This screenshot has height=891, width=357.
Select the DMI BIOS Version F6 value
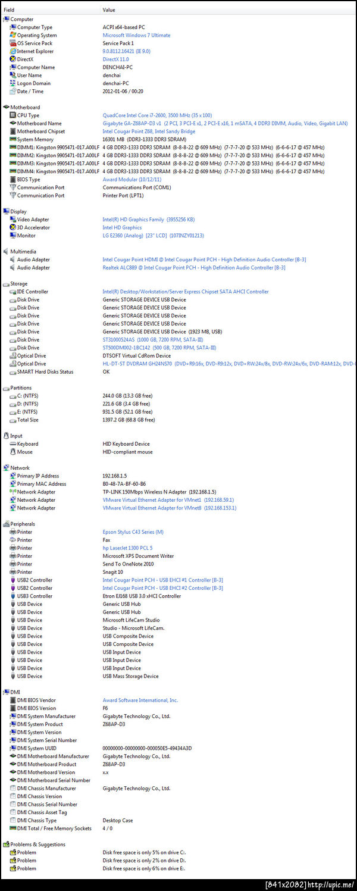105,708
